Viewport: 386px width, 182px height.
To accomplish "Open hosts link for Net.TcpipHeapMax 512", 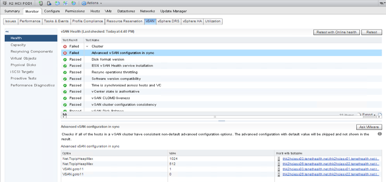I will pos(331,164).
